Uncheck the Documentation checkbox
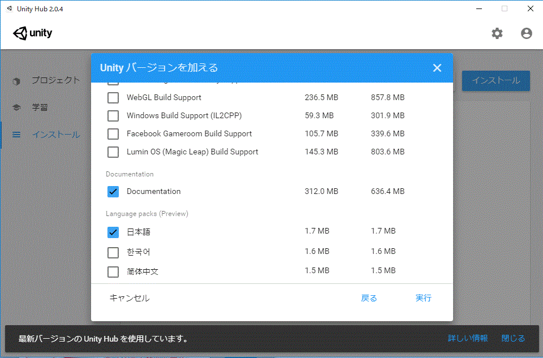543x358 pixels. pos(113,192)
